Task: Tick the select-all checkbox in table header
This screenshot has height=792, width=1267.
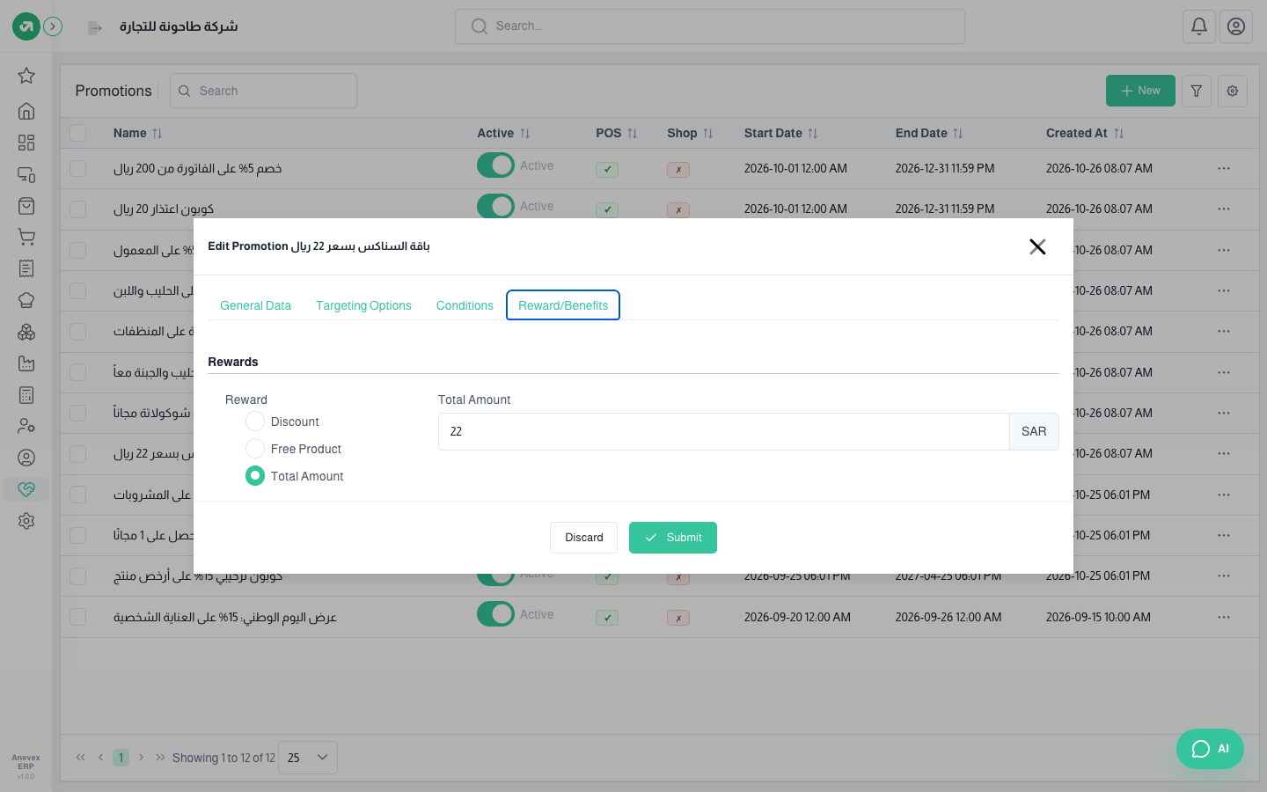Action: pyautogui.click(x=78, y=133)
